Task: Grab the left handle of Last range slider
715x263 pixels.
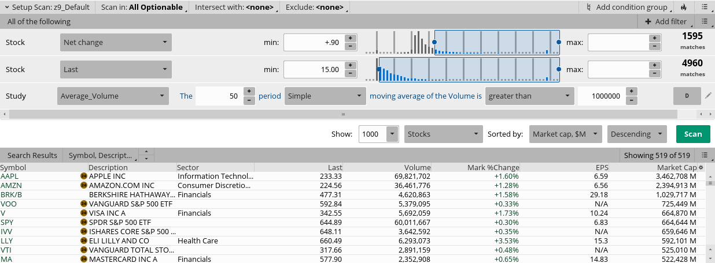Action: coord(379,69)
